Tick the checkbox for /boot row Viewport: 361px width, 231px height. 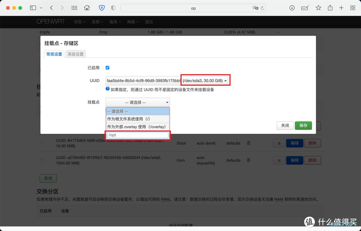(41, 144)
